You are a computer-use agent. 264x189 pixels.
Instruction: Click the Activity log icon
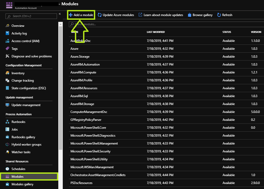tap(7, 33)
